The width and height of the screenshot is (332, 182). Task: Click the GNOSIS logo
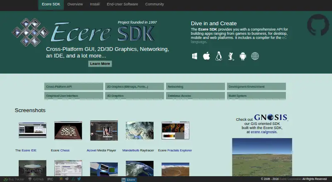click(271, 117)
